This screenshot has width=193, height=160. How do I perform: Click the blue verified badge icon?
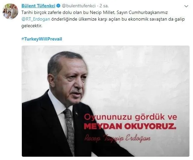click(x=58, y=6)
